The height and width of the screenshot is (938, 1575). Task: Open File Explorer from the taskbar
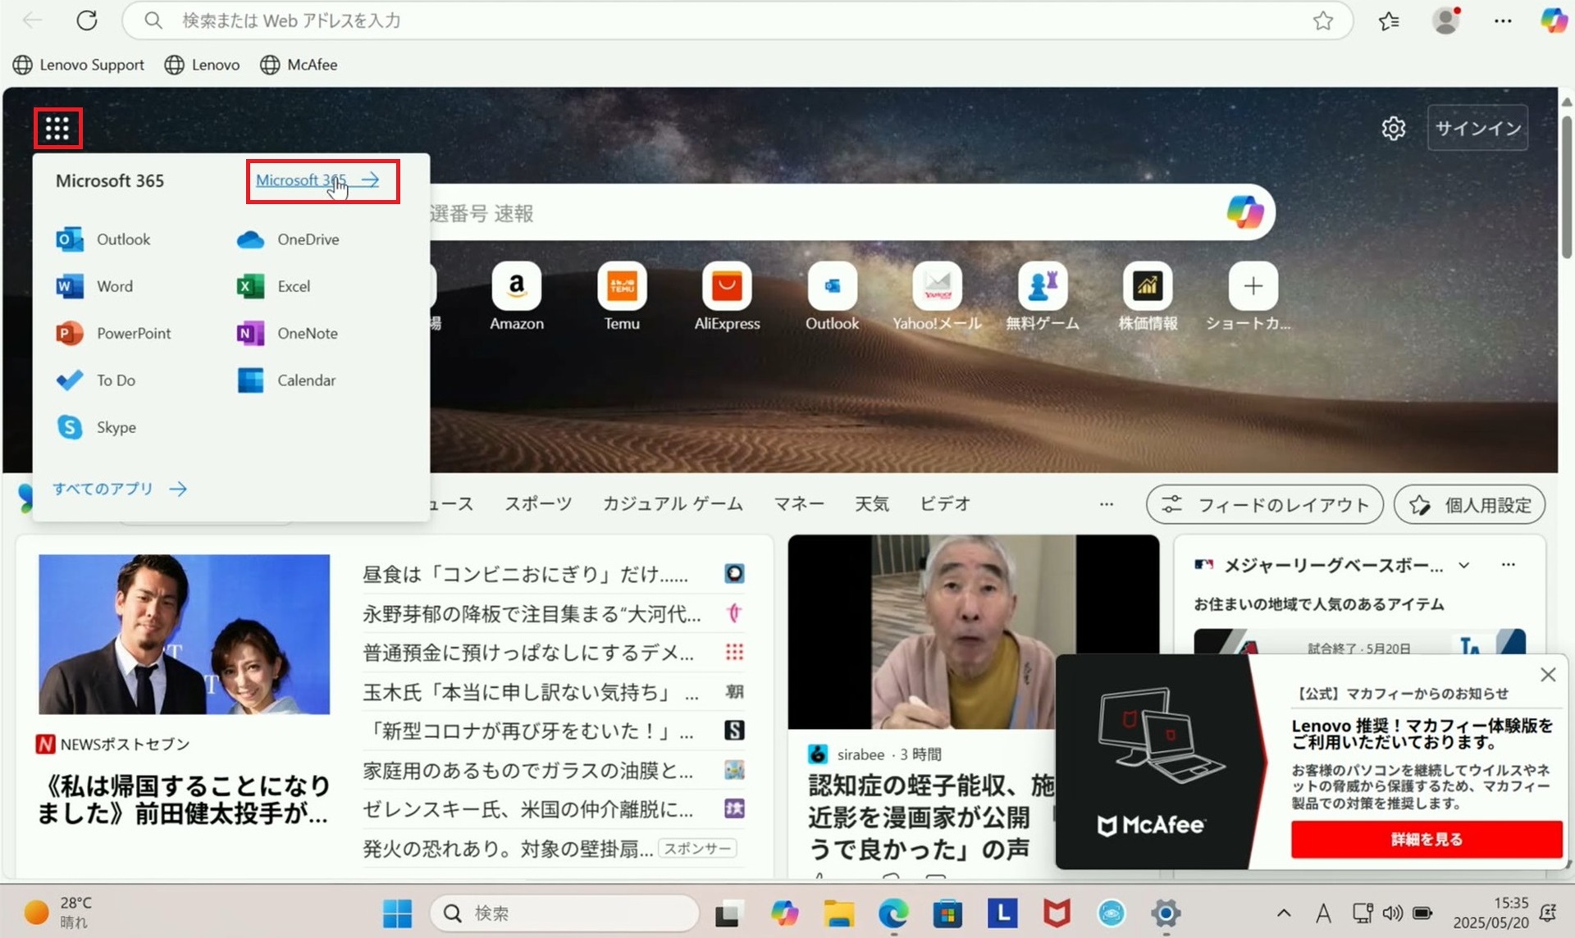pyautogui.click(x=838, y=913)
